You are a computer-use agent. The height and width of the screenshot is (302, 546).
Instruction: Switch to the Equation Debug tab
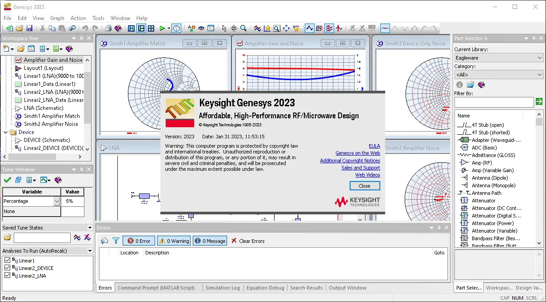coord(265,288)
